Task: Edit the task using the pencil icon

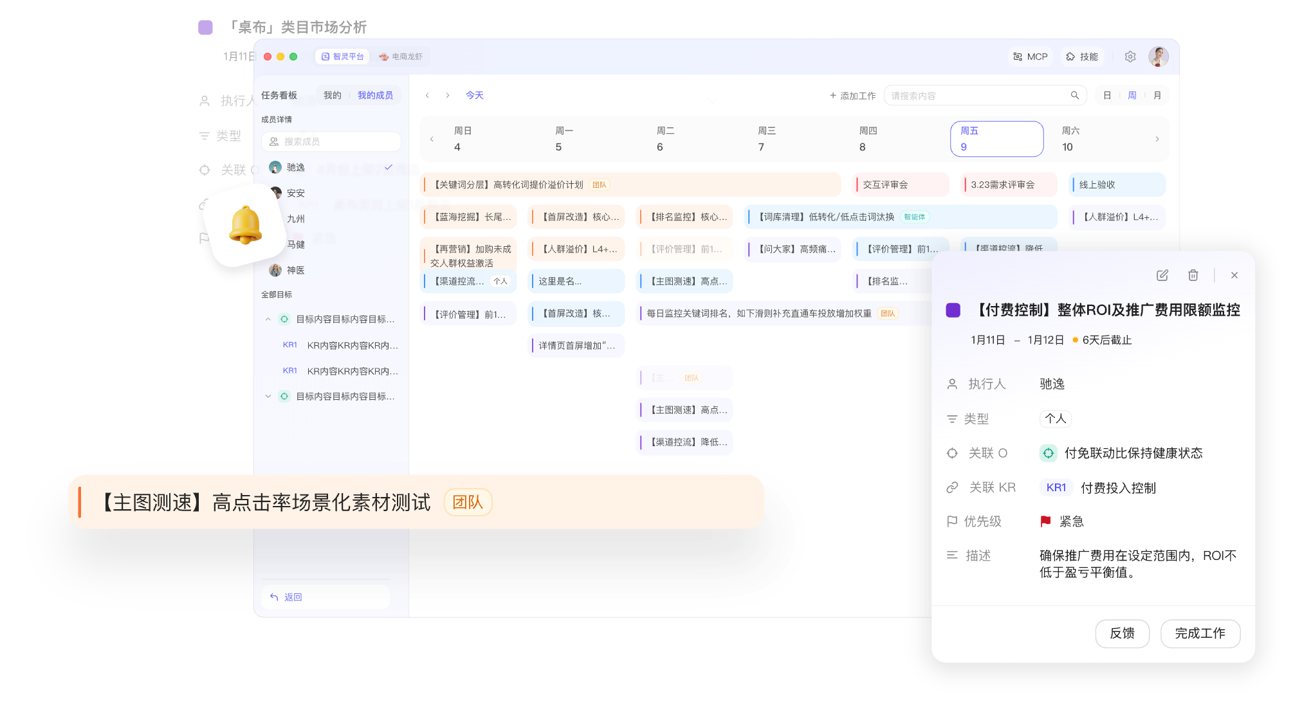Action: [x=1162, y=275]
